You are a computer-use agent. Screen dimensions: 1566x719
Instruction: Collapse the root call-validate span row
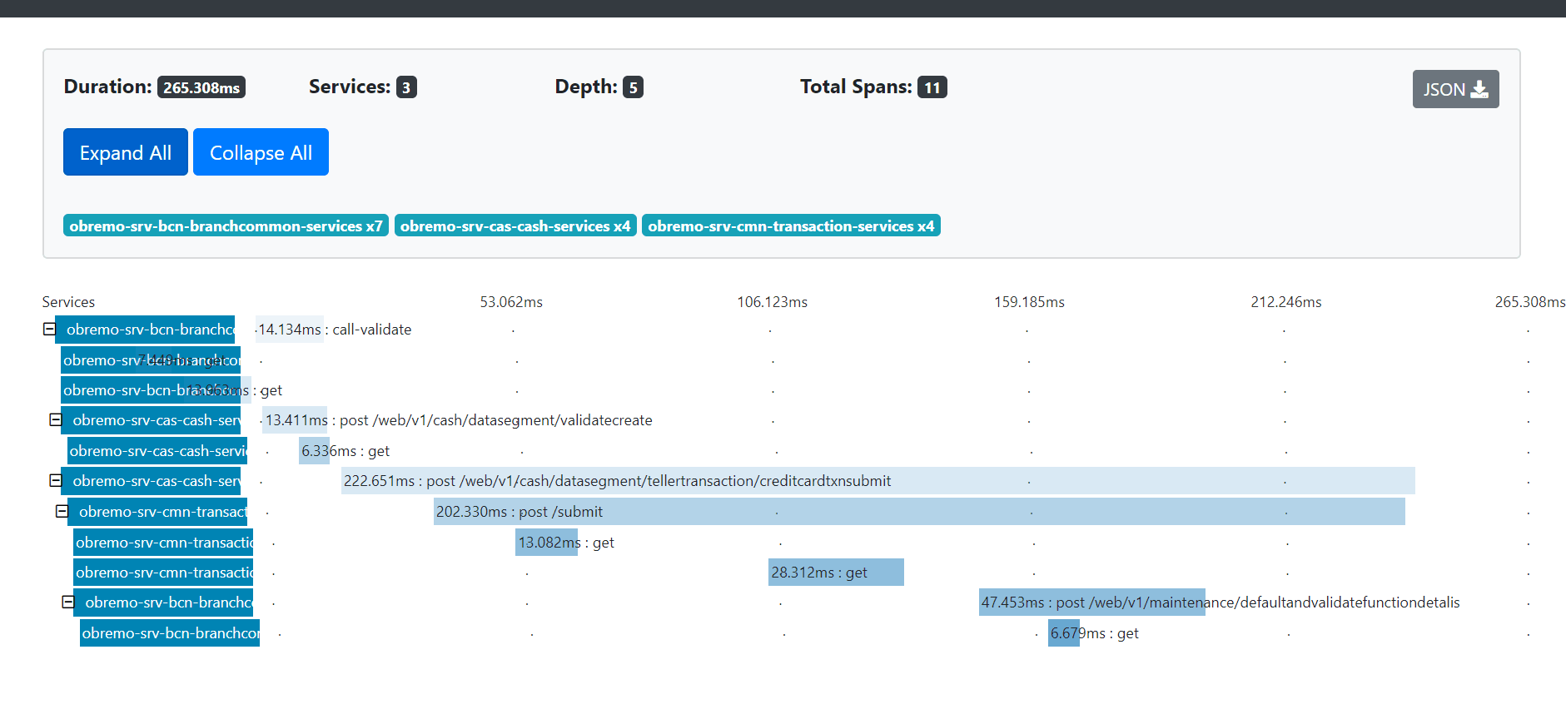click(x=49, y=329)
